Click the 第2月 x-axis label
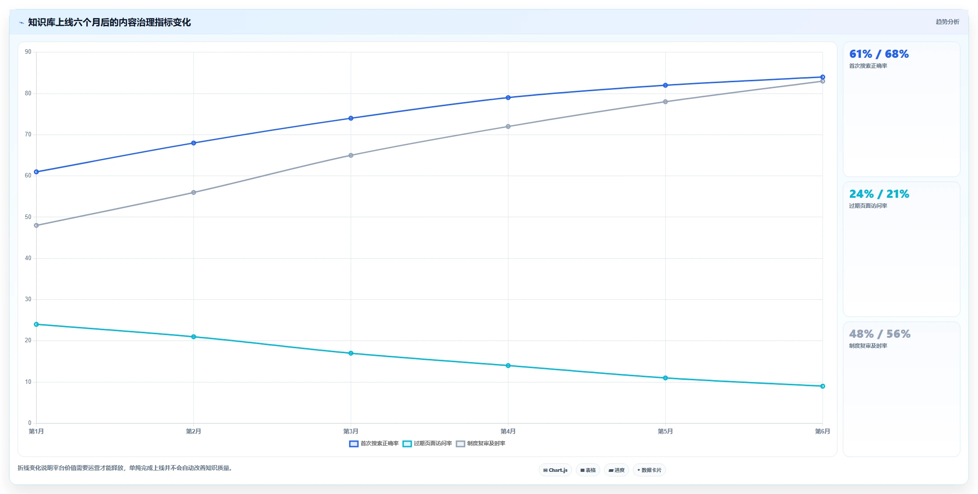 tap(193, 431)
